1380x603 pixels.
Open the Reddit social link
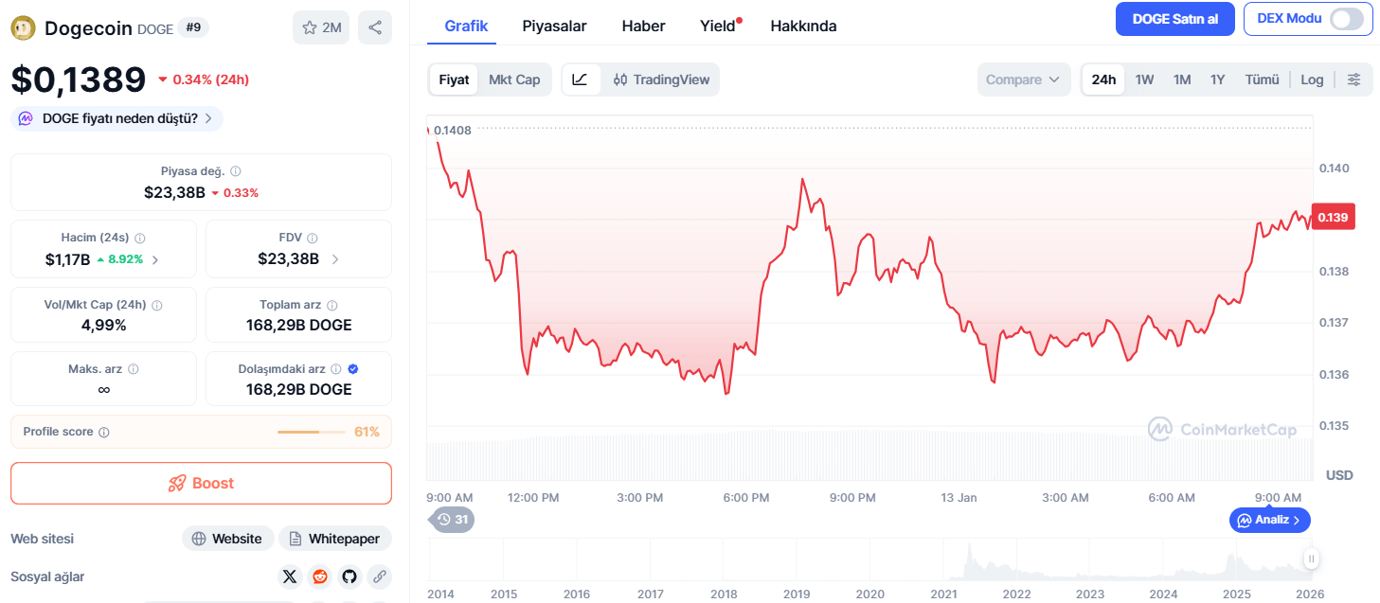pos(319,576)
